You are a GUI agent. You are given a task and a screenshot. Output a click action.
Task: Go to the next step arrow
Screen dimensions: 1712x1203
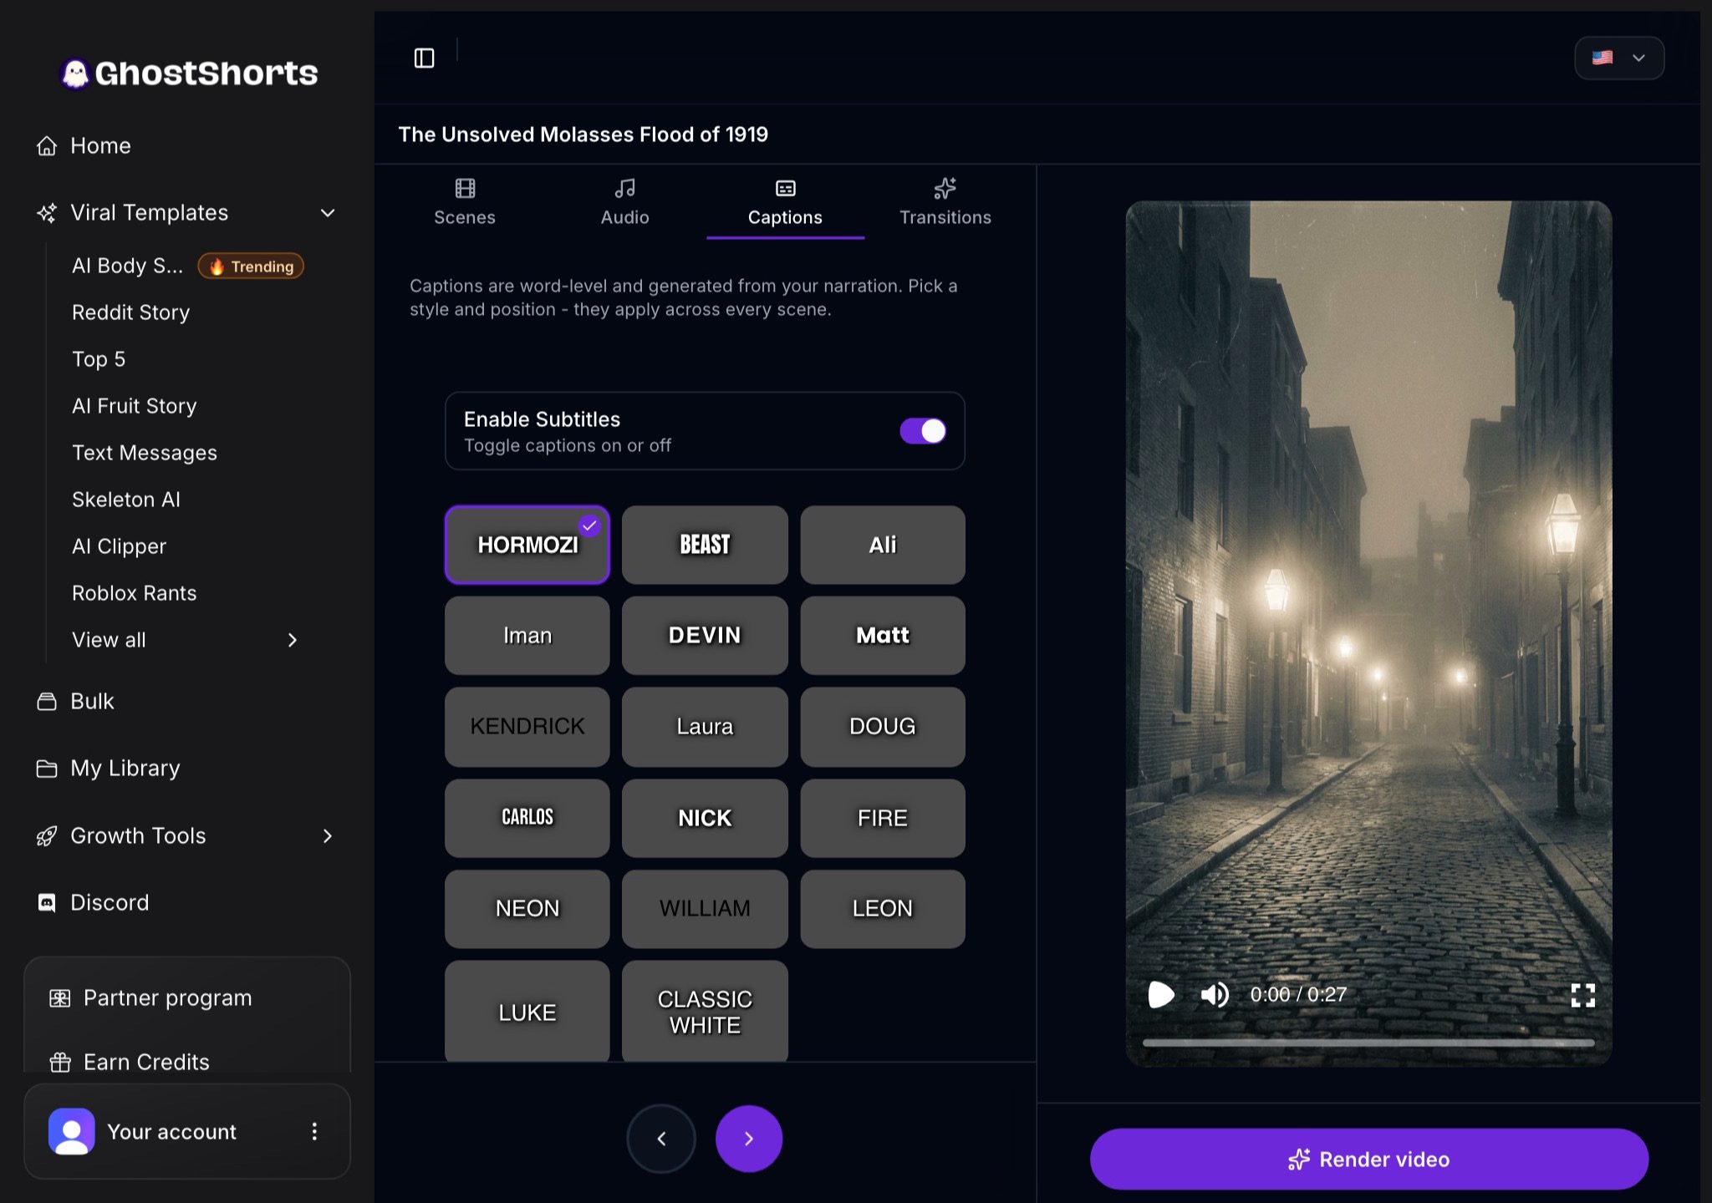[749, 1139]
